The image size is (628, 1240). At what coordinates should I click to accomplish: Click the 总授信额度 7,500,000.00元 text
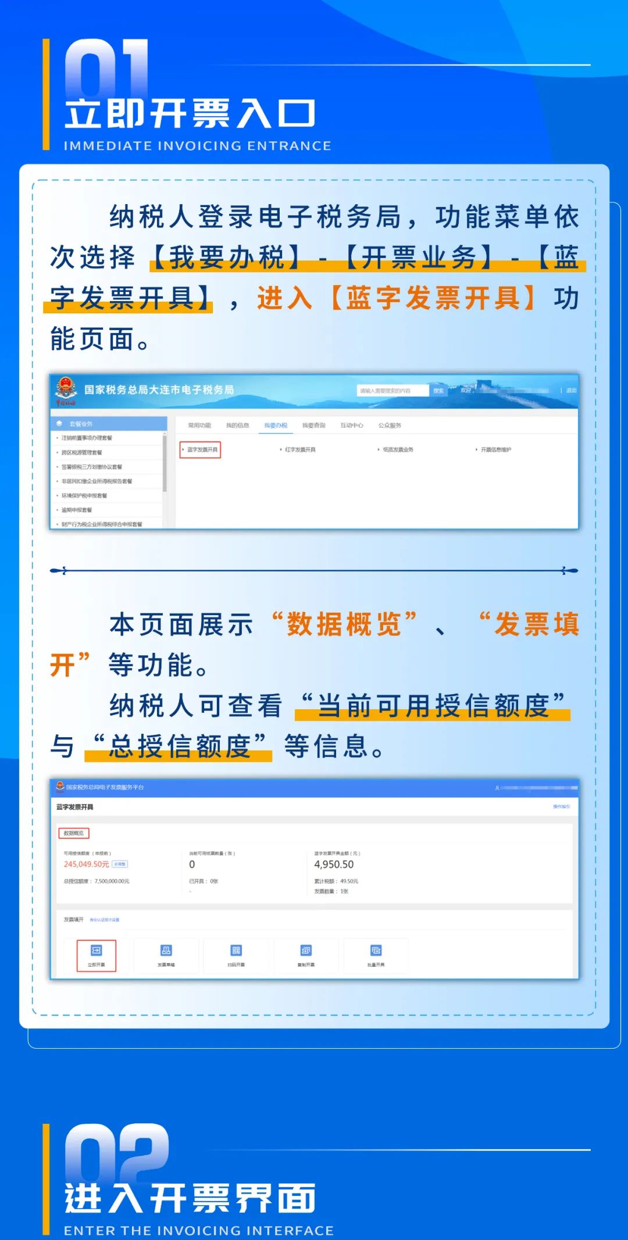pyautogui.click(x=97, y=881)
